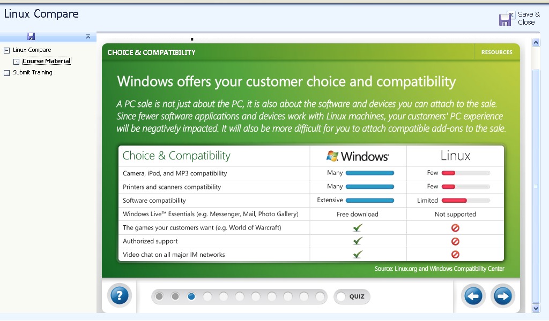Toggle the Course Material tree node box

tap(17, 62)
